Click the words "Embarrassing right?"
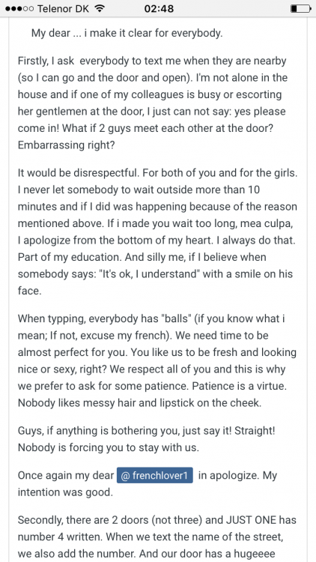The image size is (316, 562). click(67, 145)
